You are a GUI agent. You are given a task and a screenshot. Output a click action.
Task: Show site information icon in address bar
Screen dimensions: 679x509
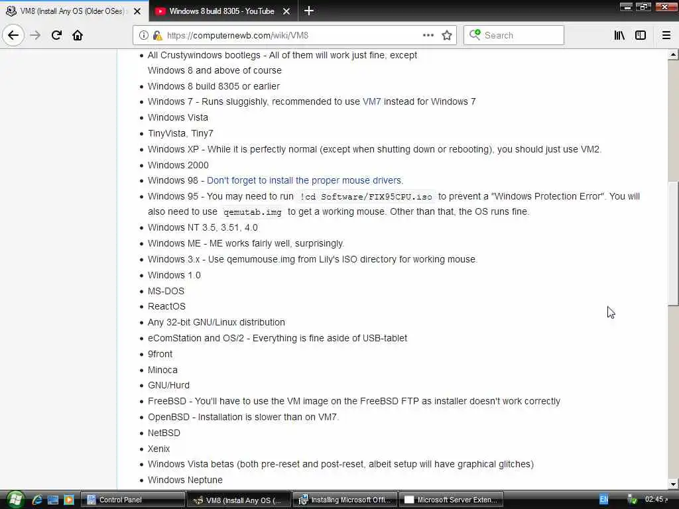click(143, 35)
